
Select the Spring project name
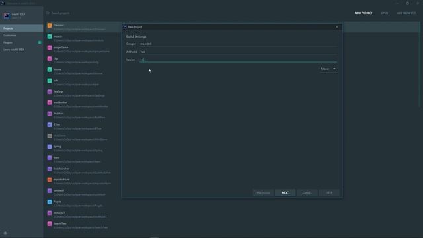(58, 147)
